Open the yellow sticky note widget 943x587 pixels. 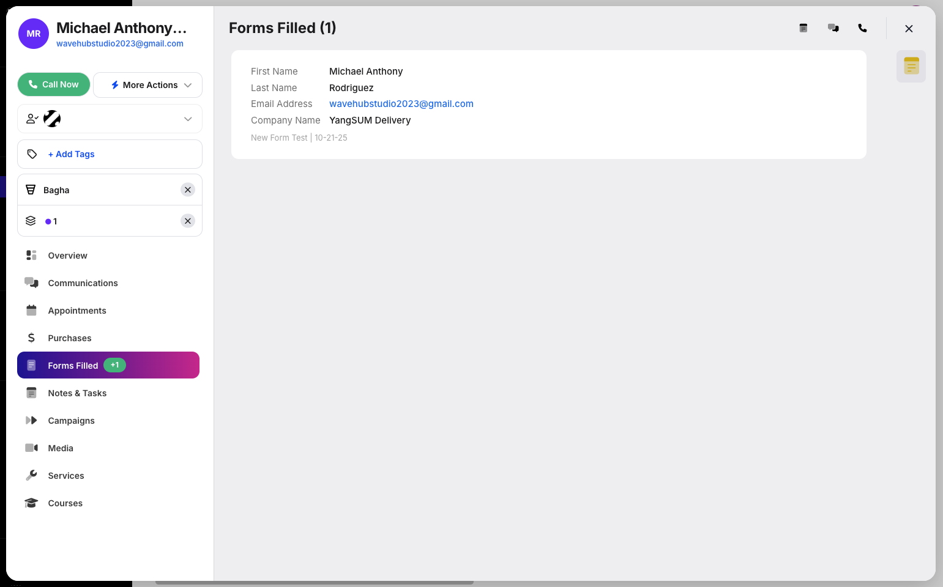(911, 66)
